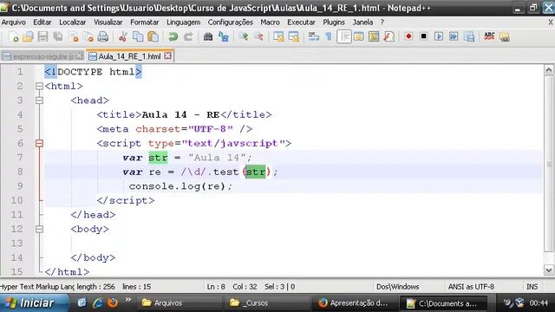Open the Editar menu
This screenshot has height=312, width=555.
42,23
